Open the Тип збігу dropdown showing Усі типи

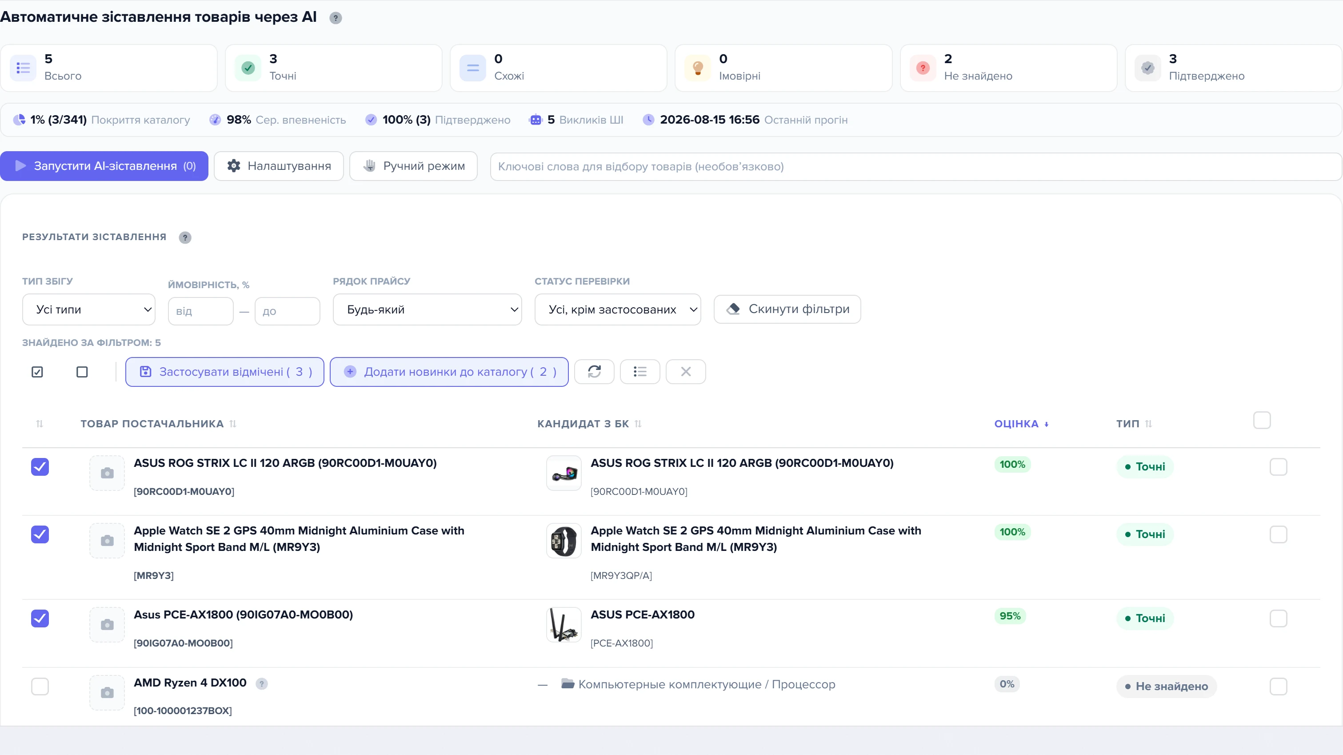[88, 309]
